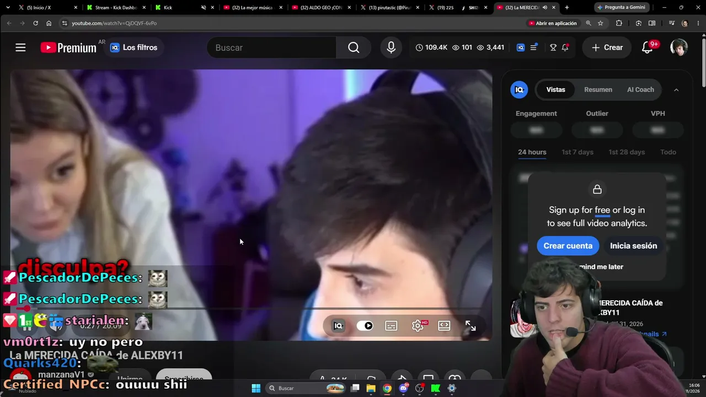Open OBS Studio from taskbar
The width and height of the screenshot is (706, 397).
tap(420, 388)
